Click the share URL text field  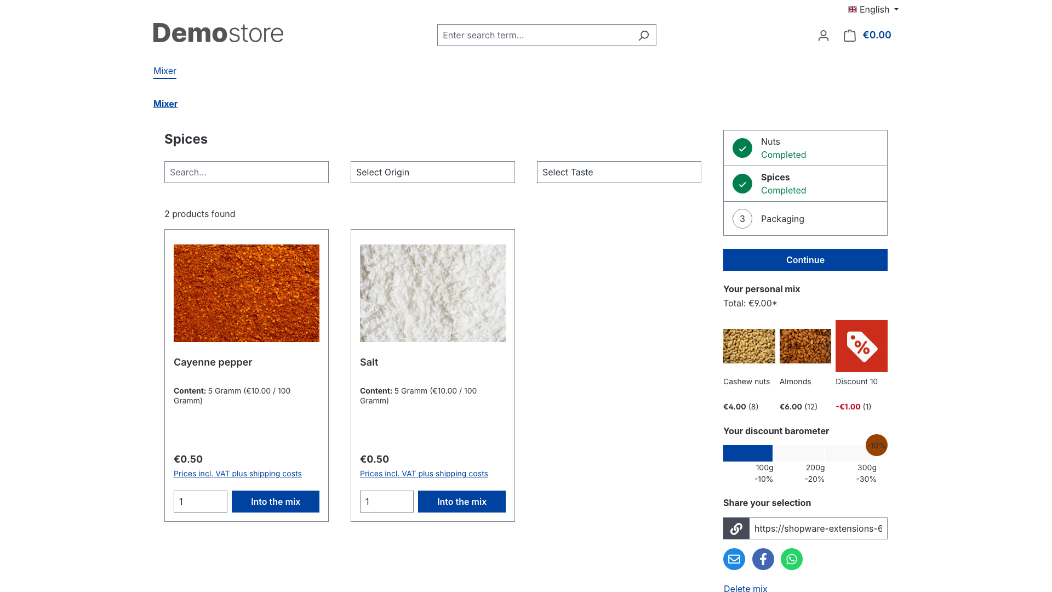pyautogui.click(x=819, y=528)
